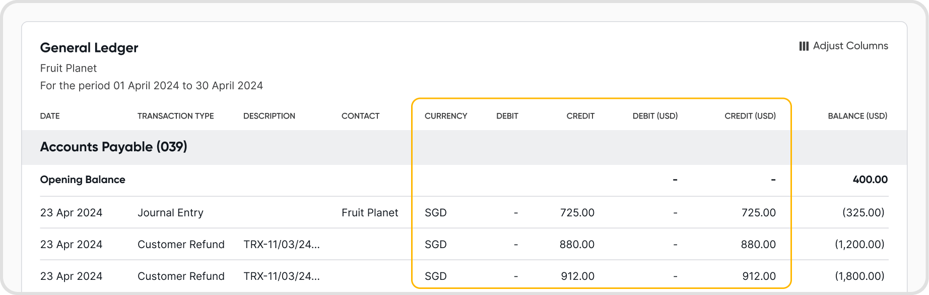
Task: Click the General Ledger report title
Action: (x=89, y=48)
